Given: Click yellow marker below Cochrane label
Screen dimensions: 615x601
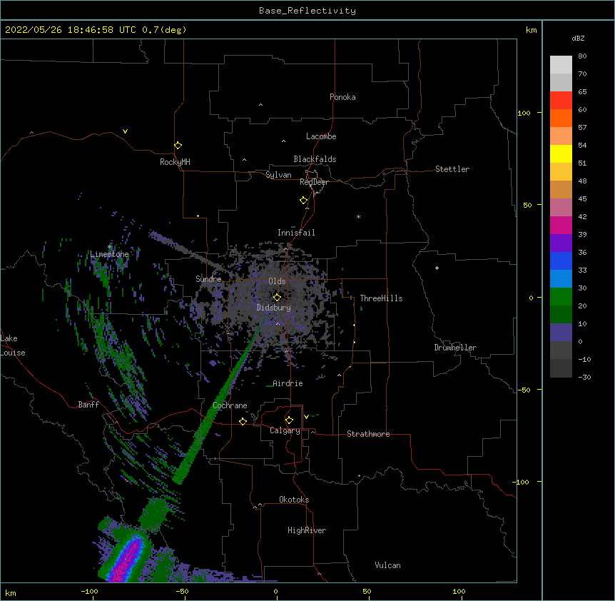Looking at the screenshot, I should click(243, 421).
